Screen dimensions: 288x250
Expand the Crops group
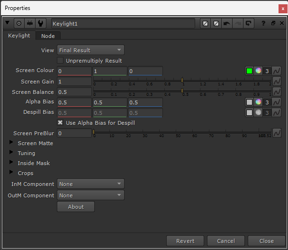11,172
